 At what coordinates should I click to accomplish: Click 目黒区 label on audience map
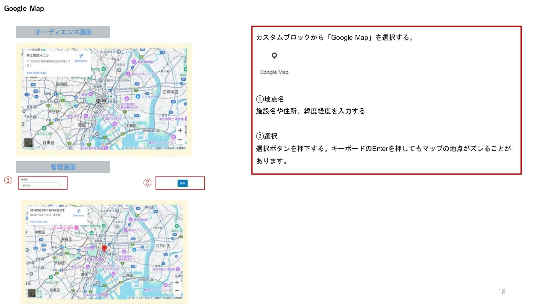pos(48,143)
